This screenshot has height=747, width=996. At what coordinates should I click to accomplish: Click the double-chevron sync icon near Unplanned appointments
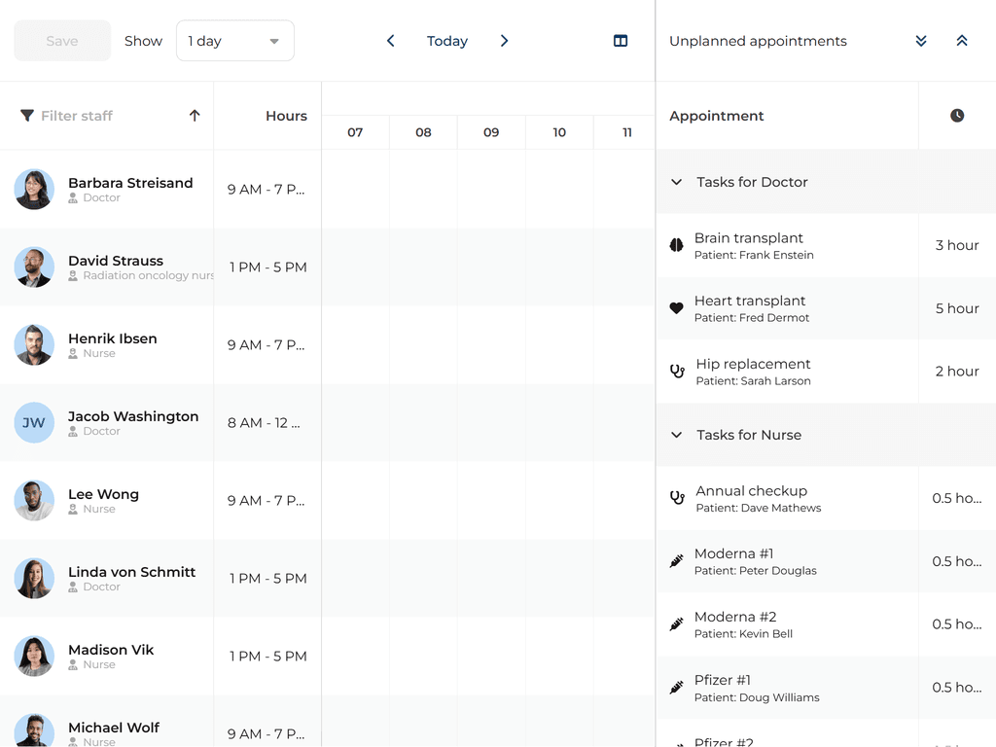(920, 41)
